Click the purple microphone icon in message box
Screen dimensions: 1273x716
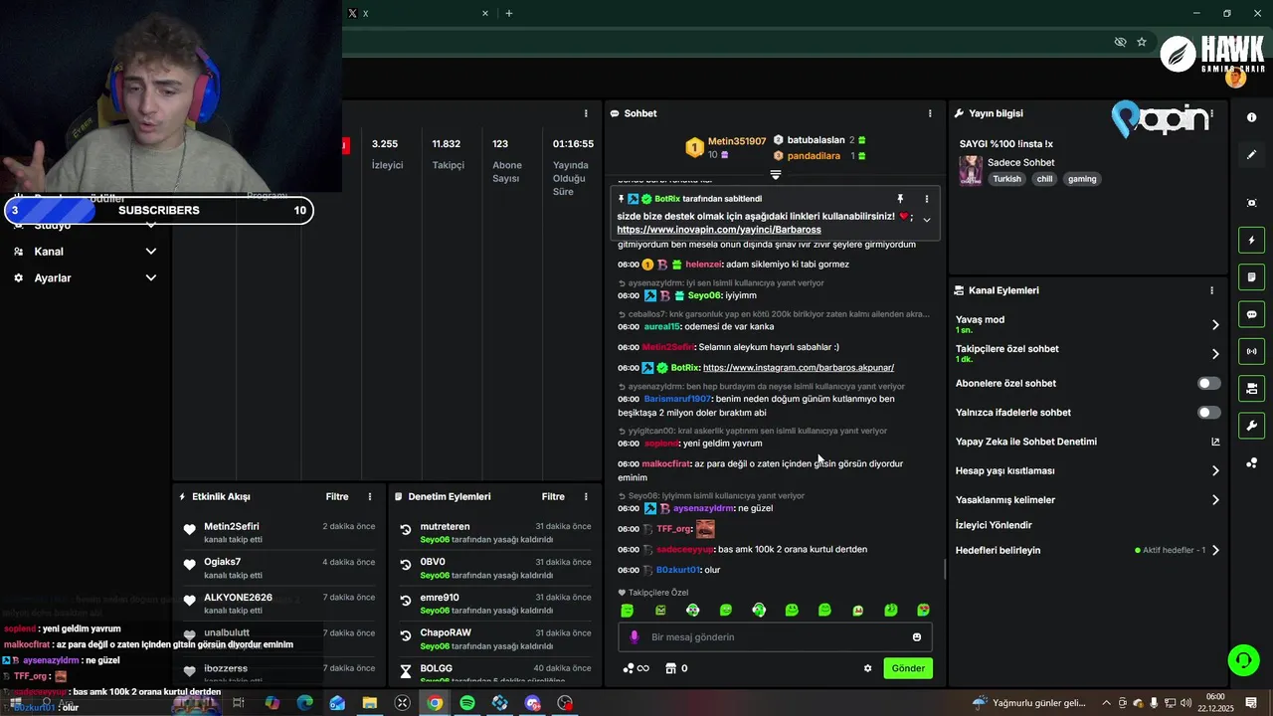tap(635, 637)
